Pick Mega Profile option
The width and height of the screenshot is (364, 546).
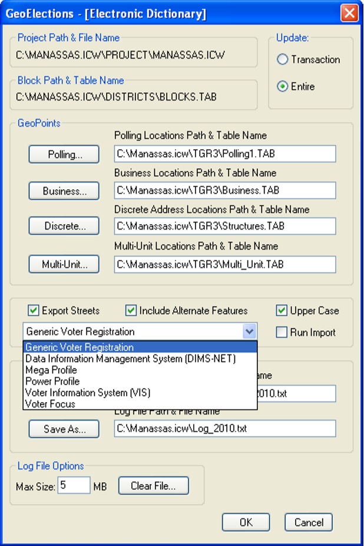coord(50,370)
